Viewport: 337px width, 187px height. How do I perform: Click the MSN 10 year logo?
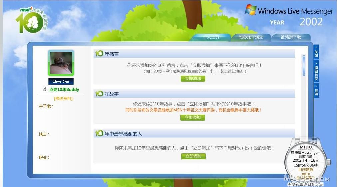(x=30, y=21)
